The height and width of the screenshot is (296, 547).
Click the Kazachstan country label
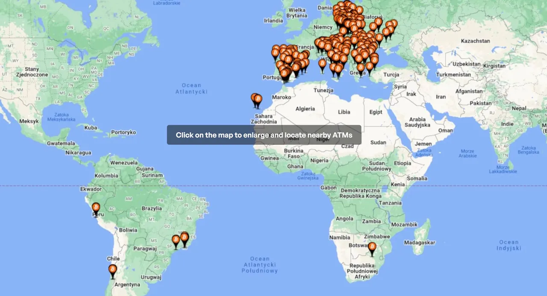coord(475,41)
